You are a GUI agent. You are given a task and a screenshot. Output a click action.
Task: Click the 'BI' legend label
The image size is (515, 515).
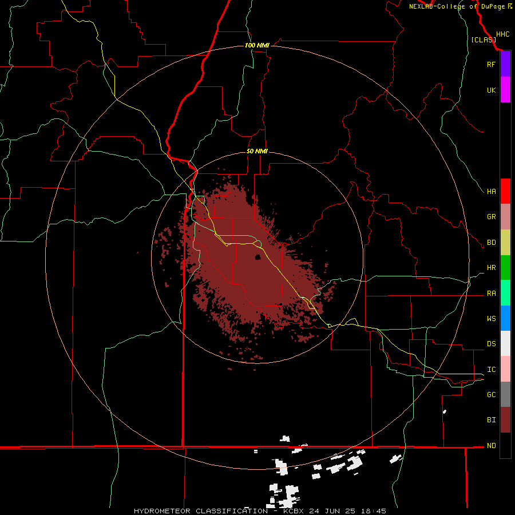(x=491, y=420)
